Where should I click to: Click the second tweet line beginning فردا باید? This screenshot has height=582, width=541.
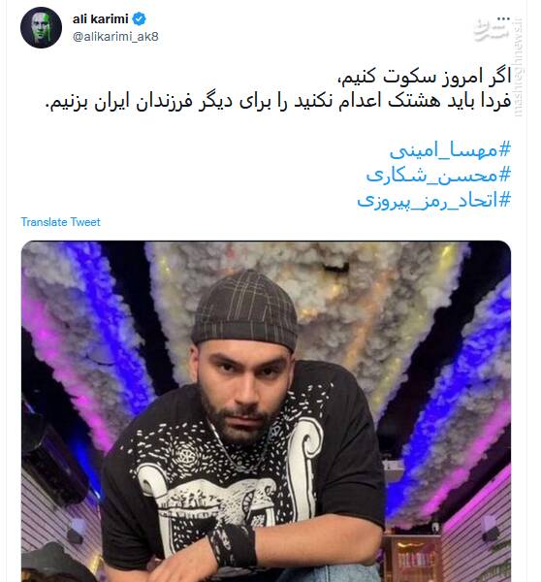click(x=278, y=101)
